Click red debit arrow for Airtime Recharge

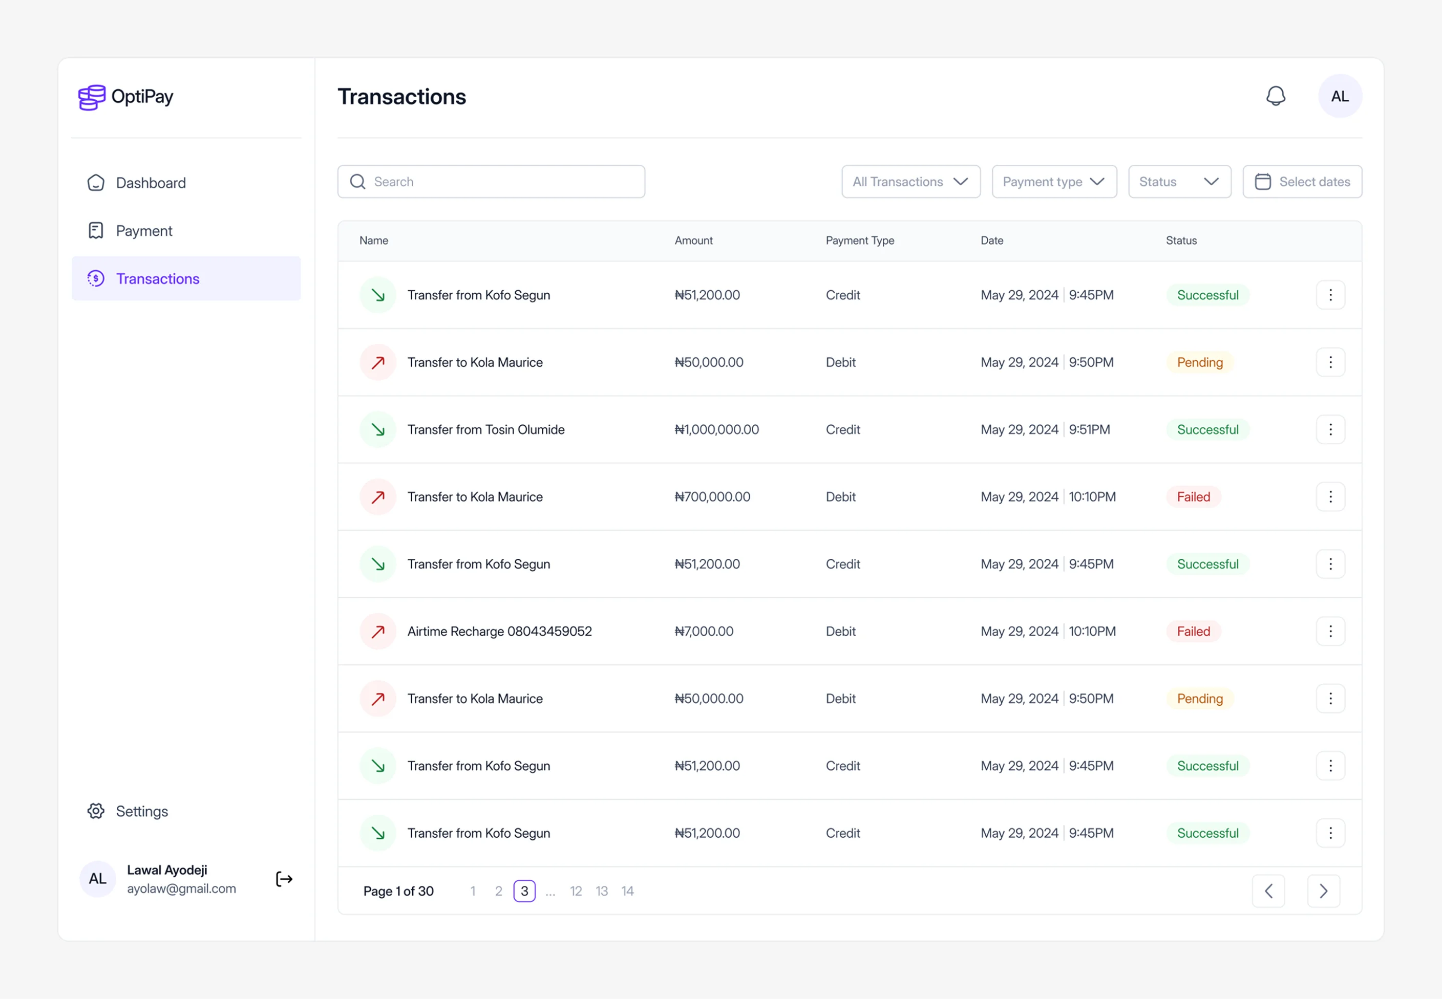(378, 632)
